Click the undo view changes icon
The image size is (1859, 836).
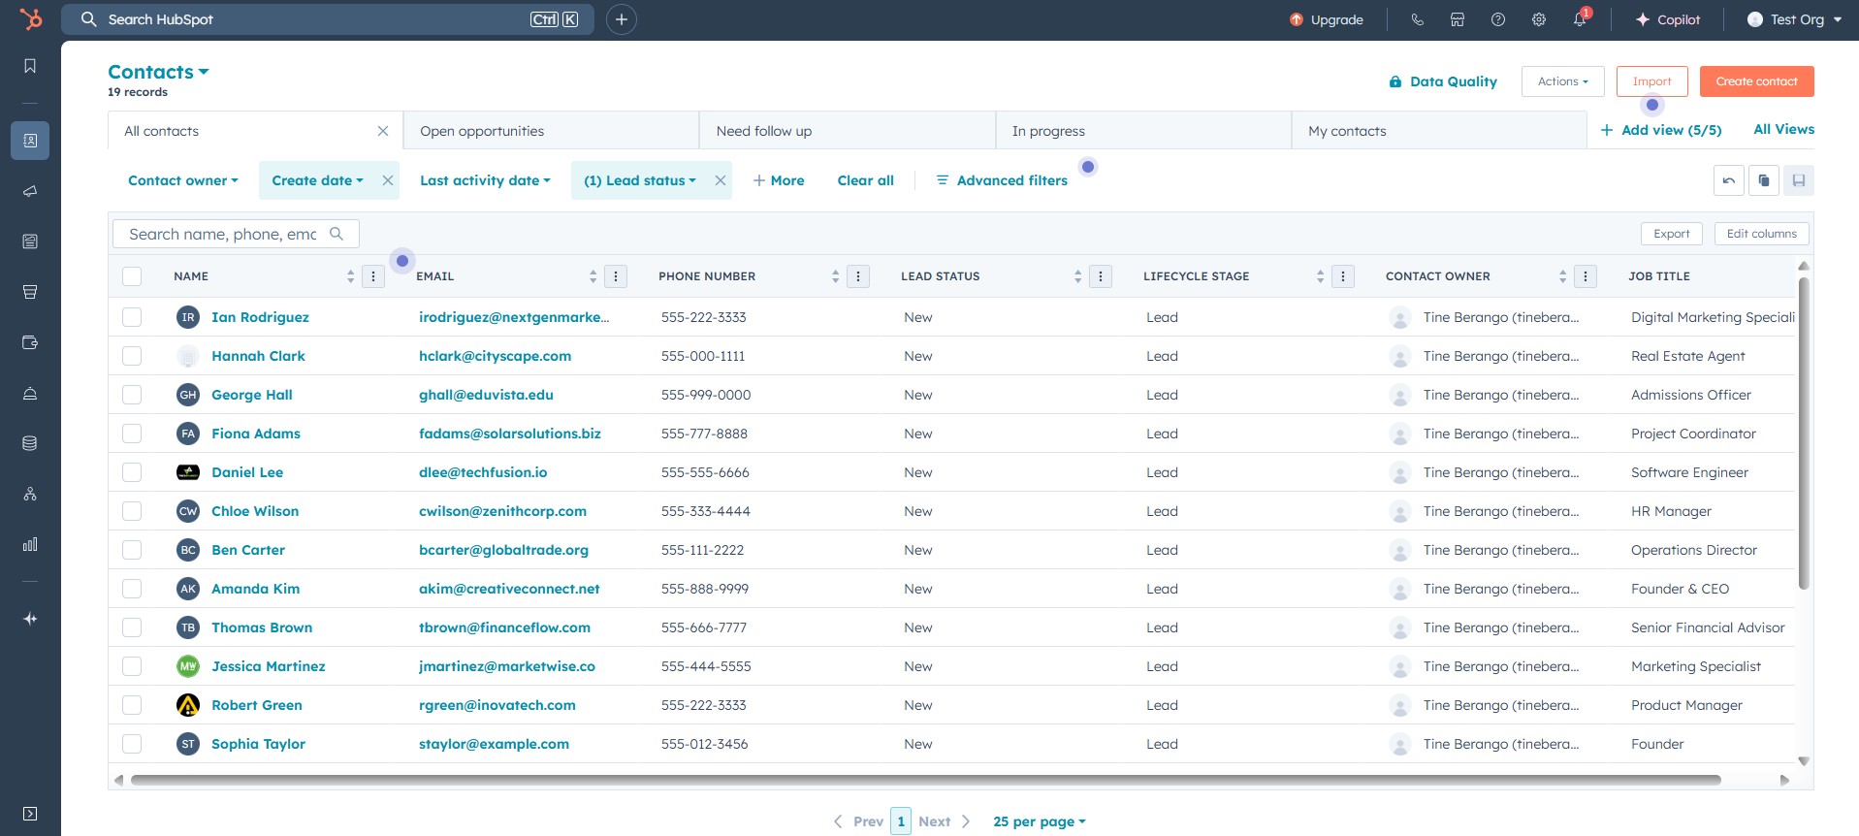1728,180
